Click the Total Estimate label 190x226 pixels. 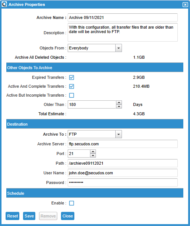pyautogui.click(x=52, y=114)
